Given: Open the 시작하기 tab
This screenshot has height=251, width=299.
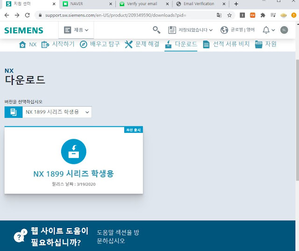Looking at the screenshot, I should [x=58, y=44].
